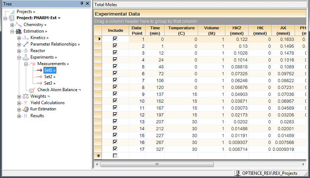This screenshot has height=178, width=310.
Task: Toggle Include checkbox for data point 8
Action: (115, 87)
